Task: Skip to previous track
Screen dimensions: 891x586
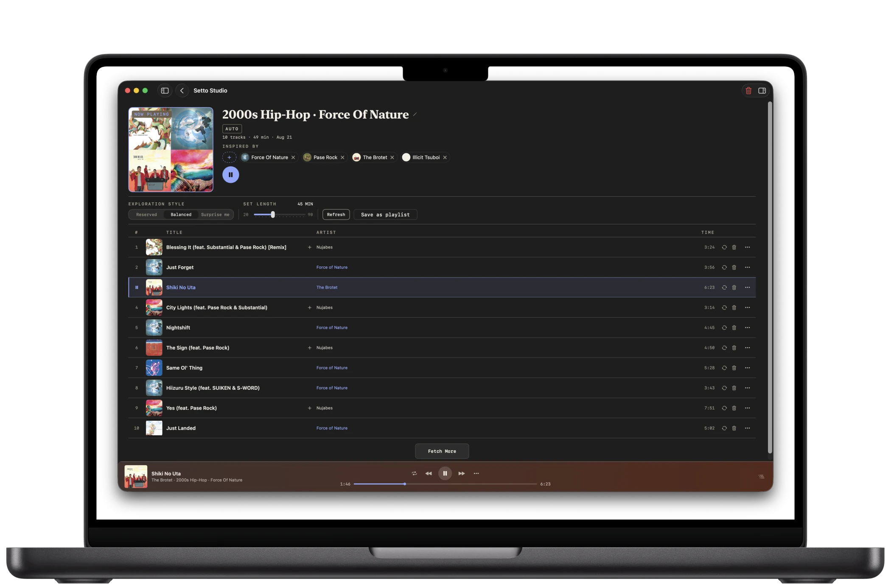Action: 429,474
